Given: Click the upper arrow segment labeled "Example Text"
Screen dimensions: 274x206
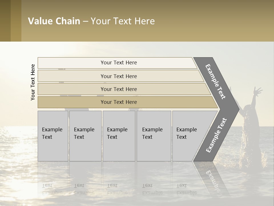Looking at the screenshot, I should 216,81.
